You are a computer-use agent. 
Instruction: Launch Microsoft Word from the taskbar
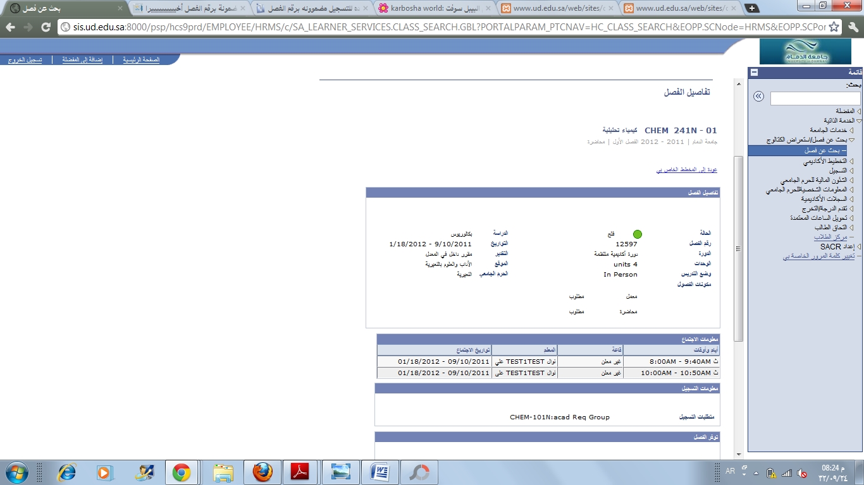(380, 472)
